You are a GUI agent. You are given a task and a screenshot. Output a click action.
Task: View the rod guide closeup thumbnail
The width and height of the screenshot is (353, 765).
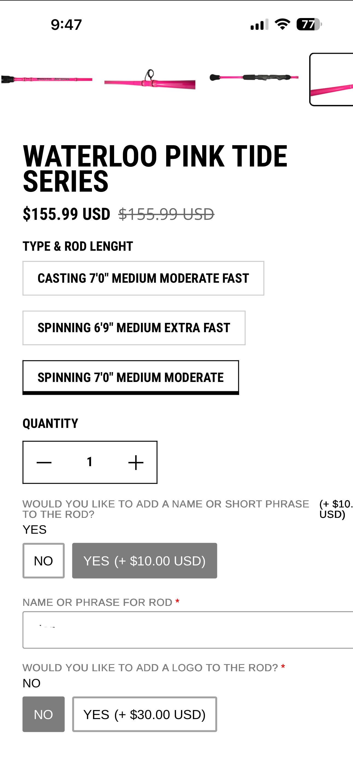(150, 79)
